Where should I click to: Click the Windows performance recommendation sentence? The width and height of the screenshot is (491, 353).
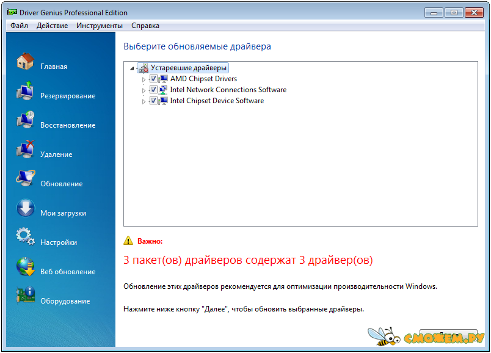[280, 286]
